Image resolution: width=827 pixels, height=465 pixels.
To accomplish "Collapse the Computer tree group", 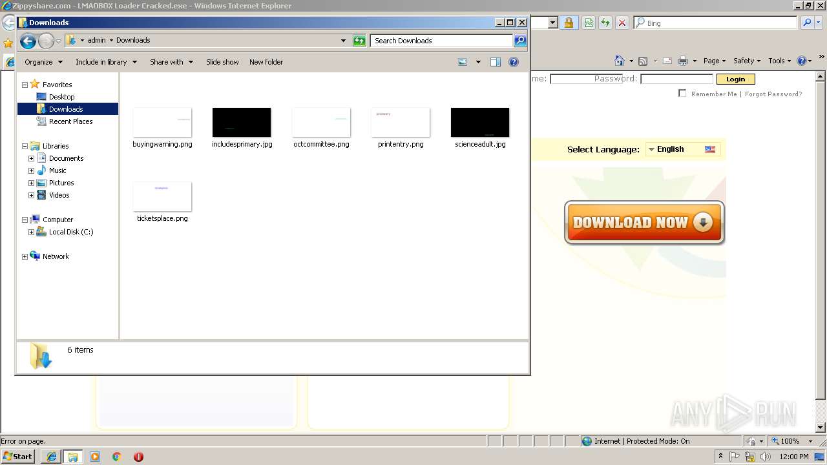I will pyautogui.click(x=25, y=220).
